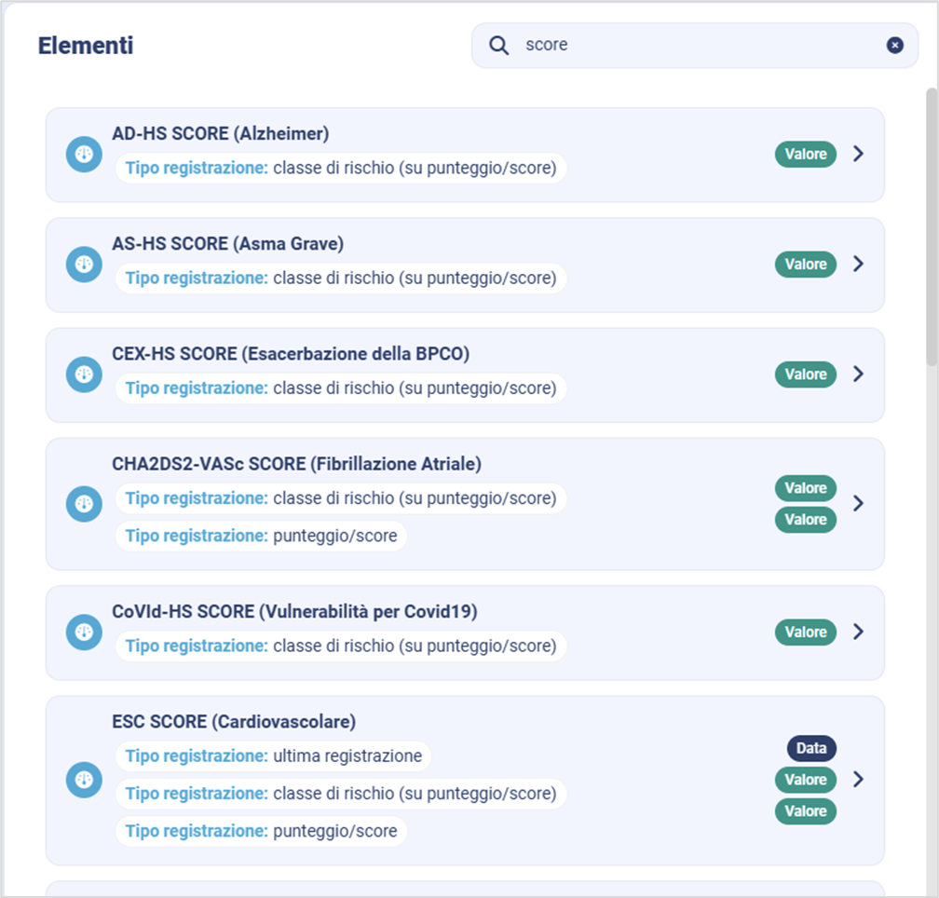Open the CEX-HS SCORE row chevron

(x=858, y=374)
